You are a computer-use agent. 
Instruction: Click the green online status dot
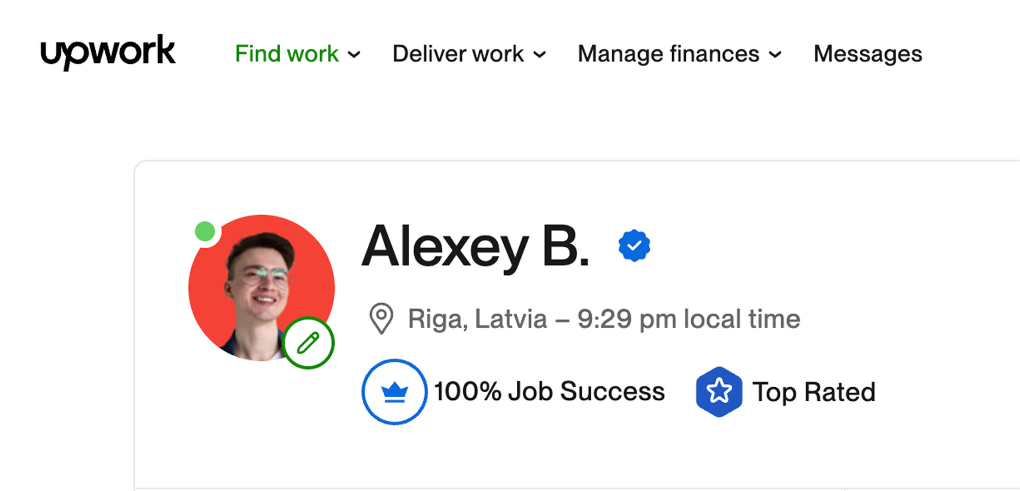point(205,232)
